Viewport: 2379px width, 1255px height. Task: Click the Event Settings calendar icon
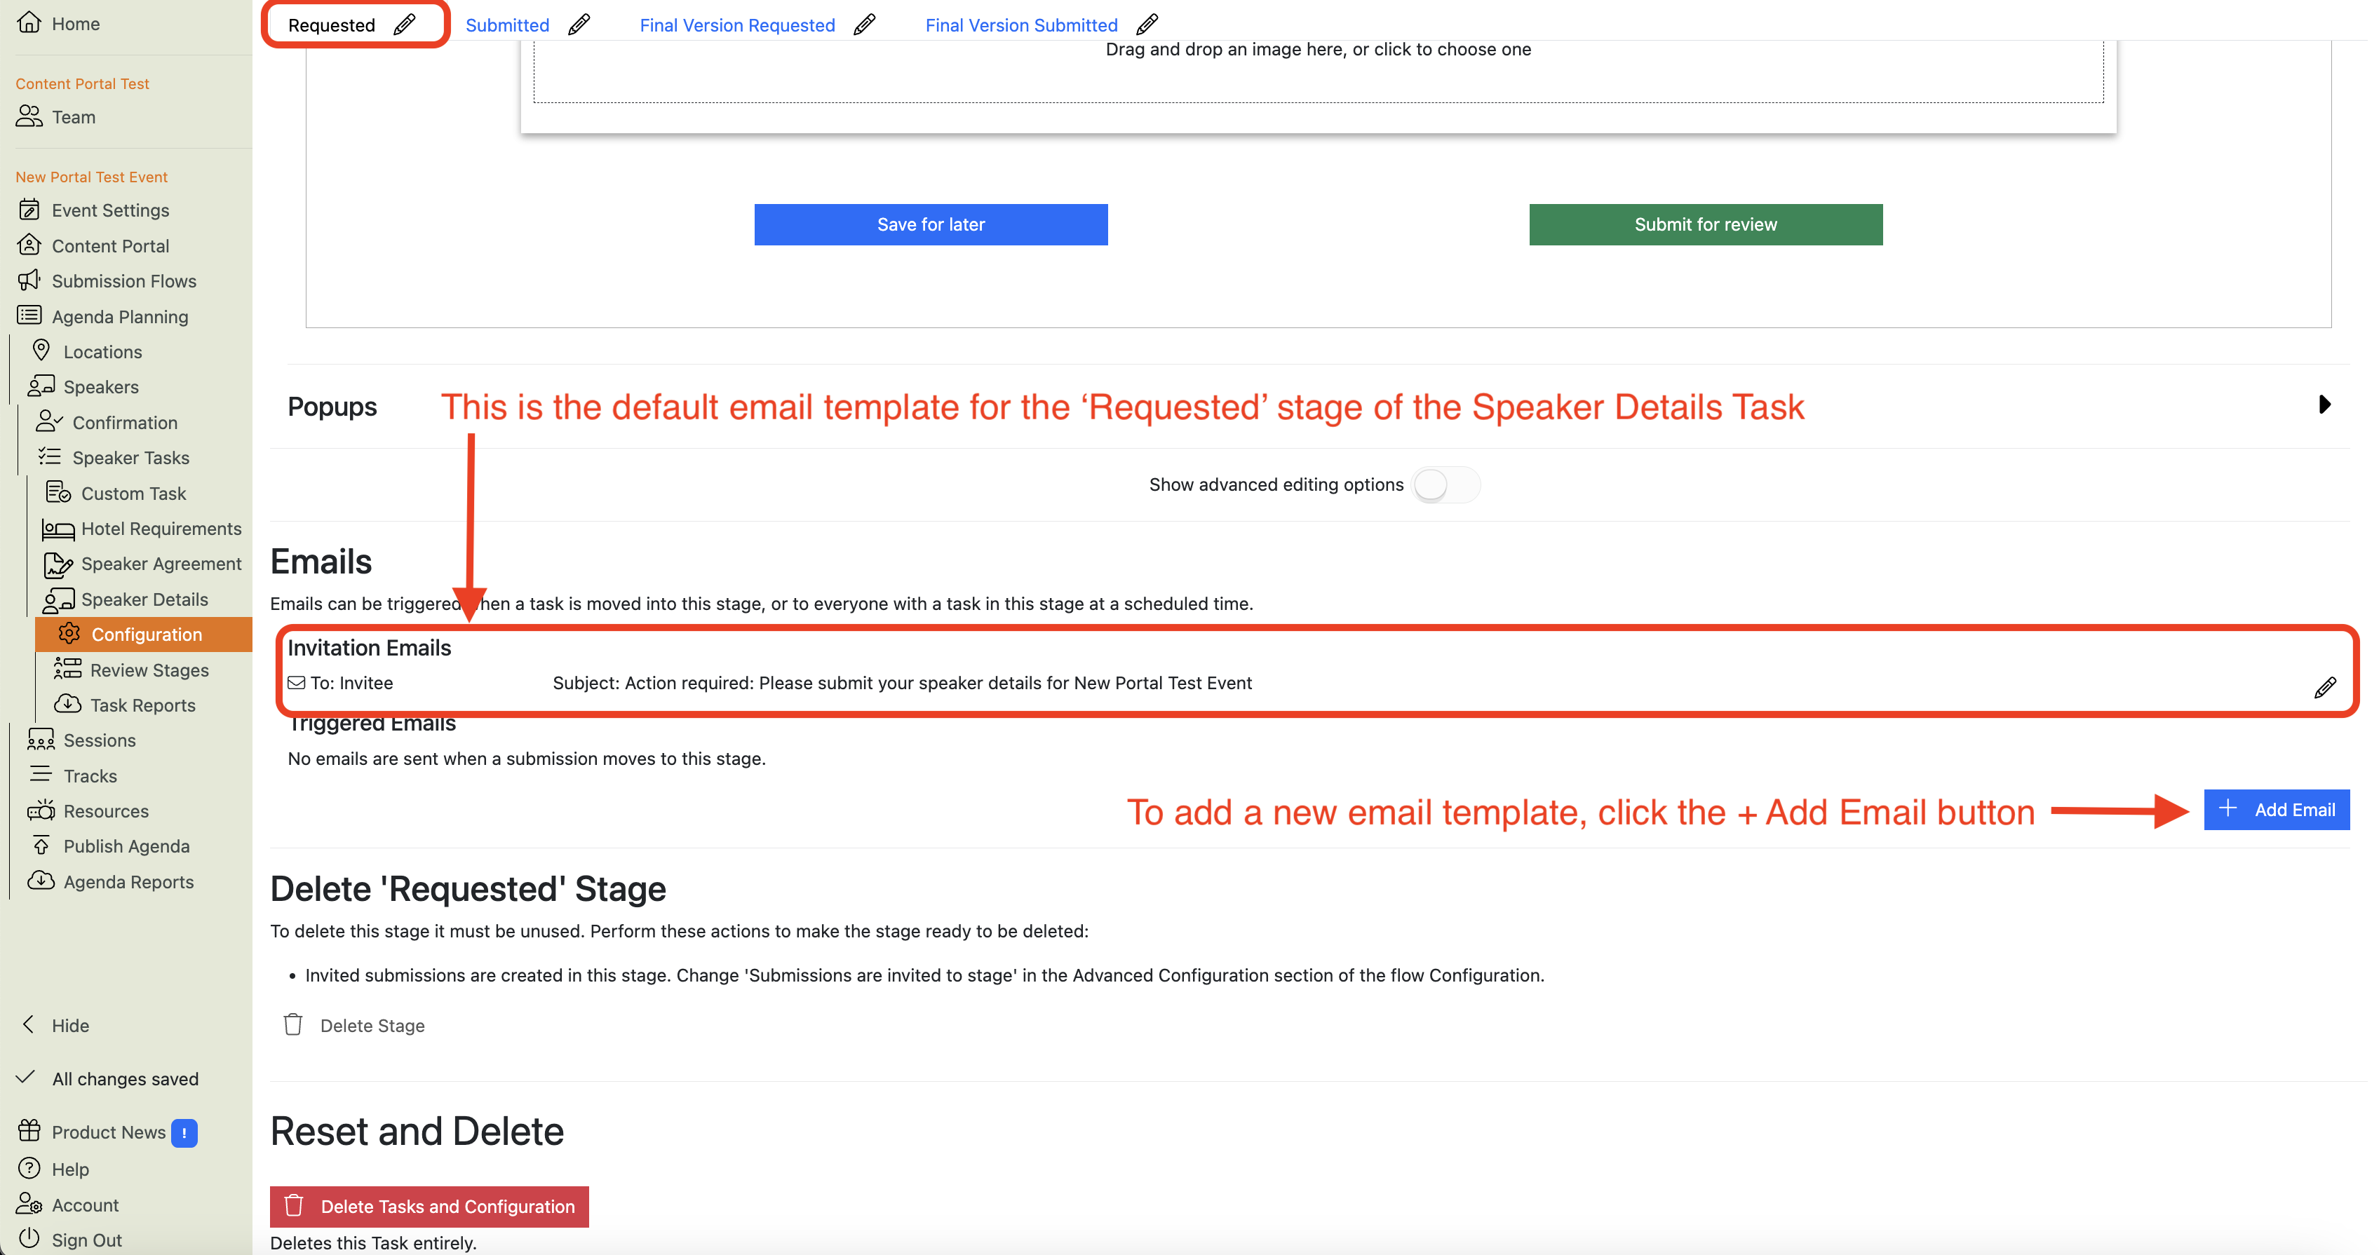29,210
